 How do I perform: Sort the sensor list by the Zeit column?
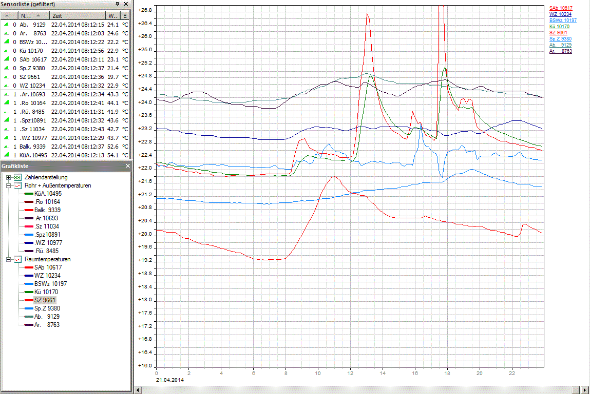78,16
